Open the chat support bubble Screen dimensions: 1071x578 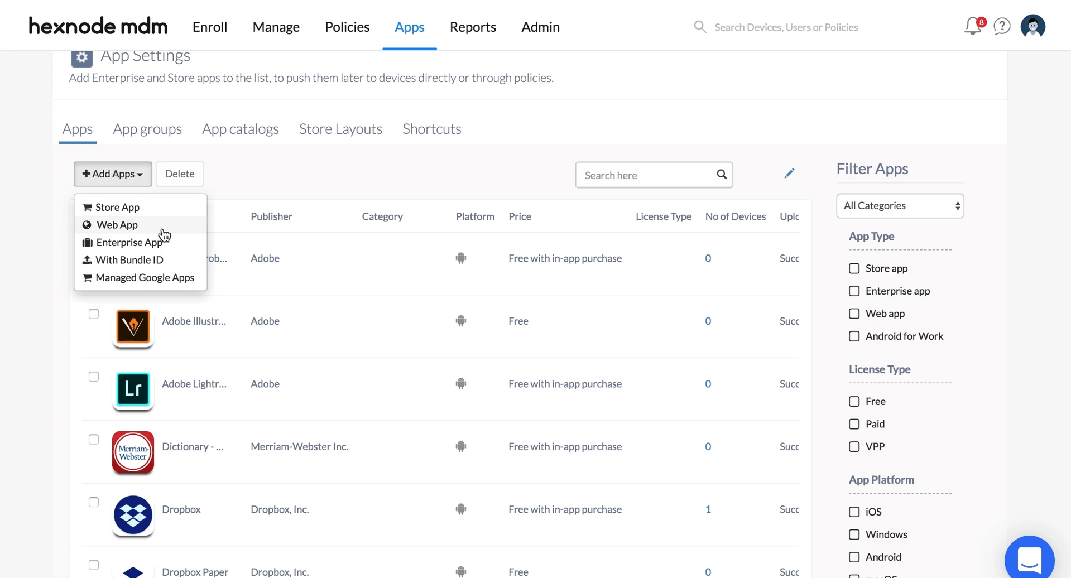click(1029, 559)
